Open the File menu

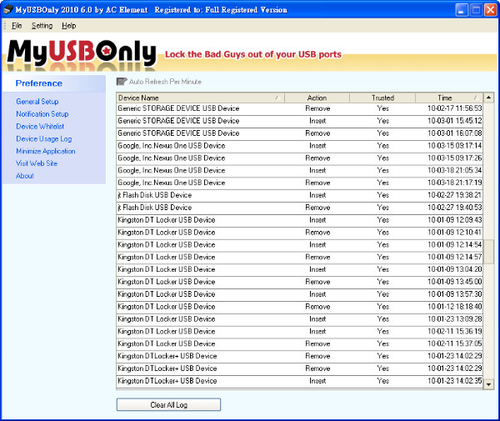click(17, 26)
